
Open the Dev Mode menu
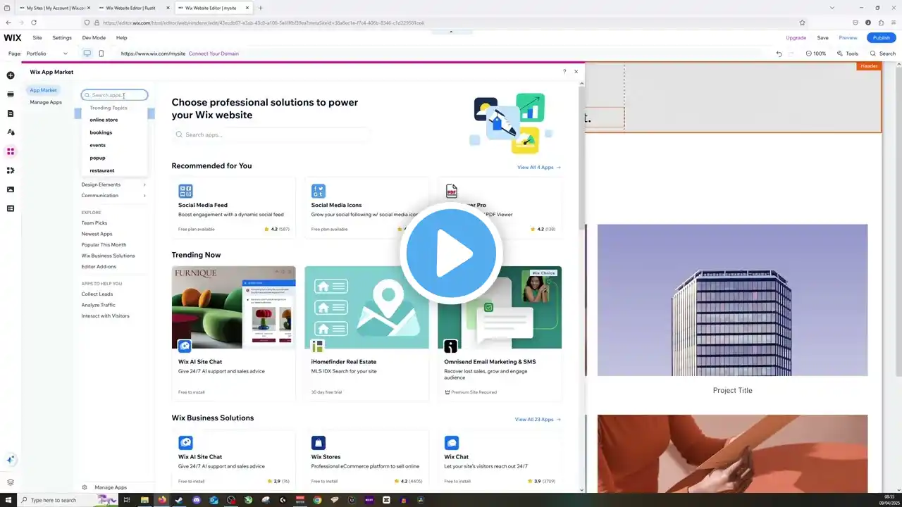[94, 38]
